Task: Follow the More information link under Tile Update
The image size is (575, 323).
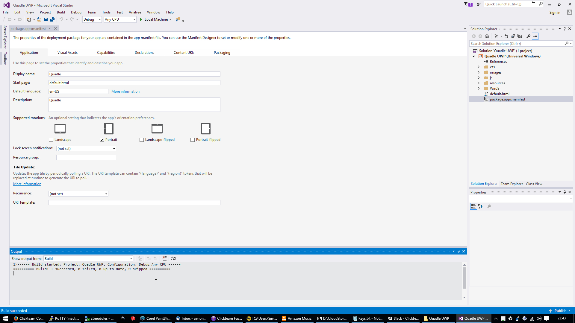Action: 27,184
